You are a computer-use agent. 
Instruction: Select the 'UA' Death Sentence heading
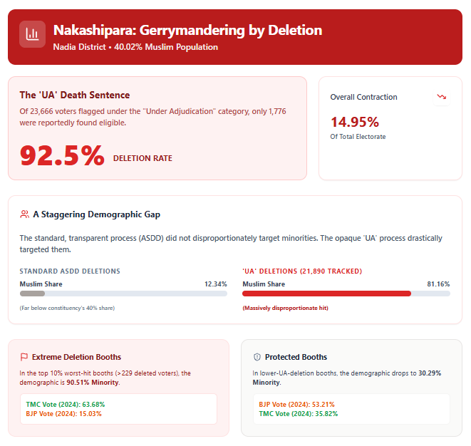[x=75, y=95]
